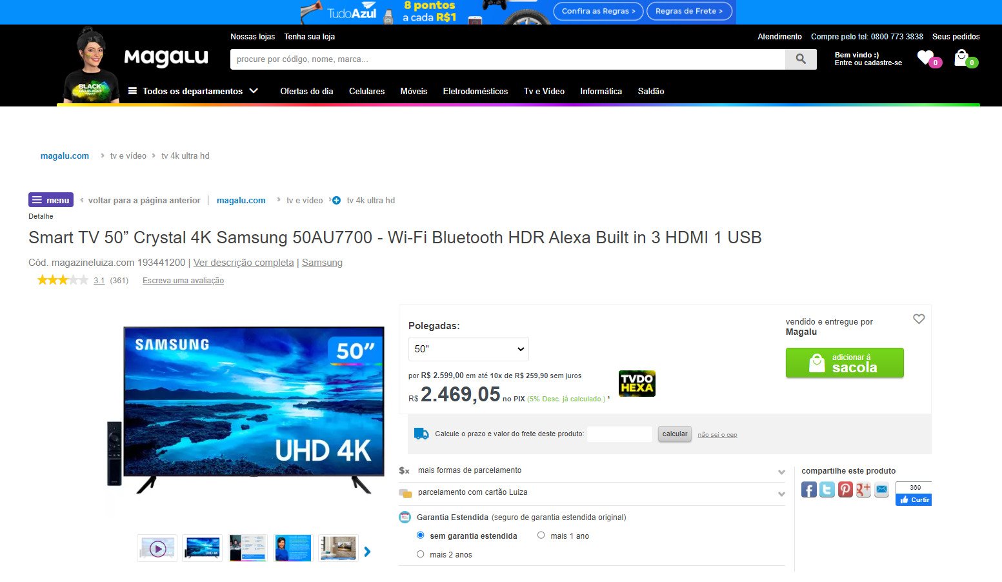
Task: Select the second TV image thumbnail
Action: pyautogui.click(x=202, y=548)
